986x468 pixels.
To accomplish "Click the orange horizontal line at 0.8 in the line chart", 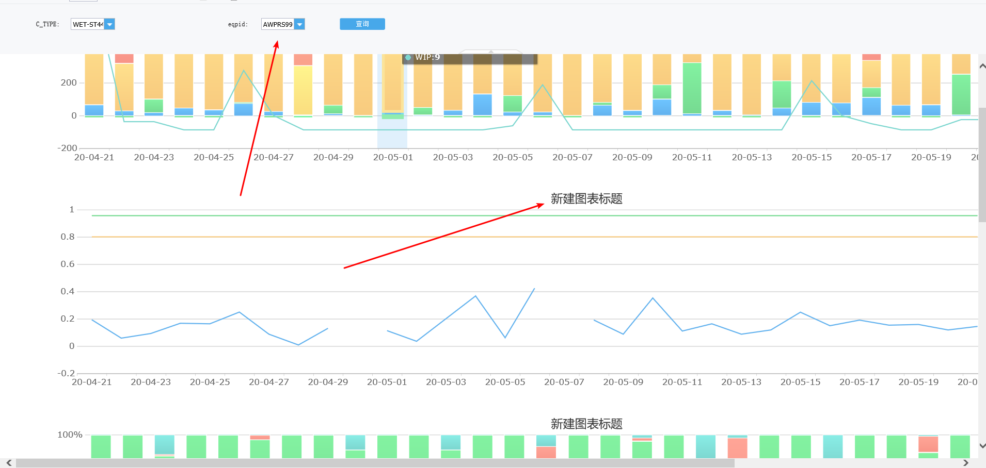I will click(x=534, y=237).
